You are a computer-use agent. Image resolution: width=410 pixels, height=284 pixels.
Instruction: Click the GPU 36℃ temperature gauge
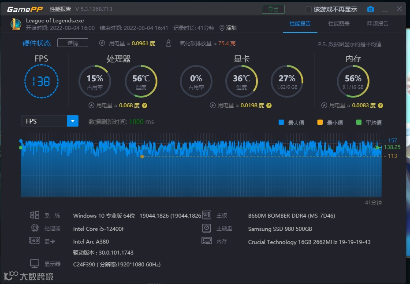[x=242, y=81]
